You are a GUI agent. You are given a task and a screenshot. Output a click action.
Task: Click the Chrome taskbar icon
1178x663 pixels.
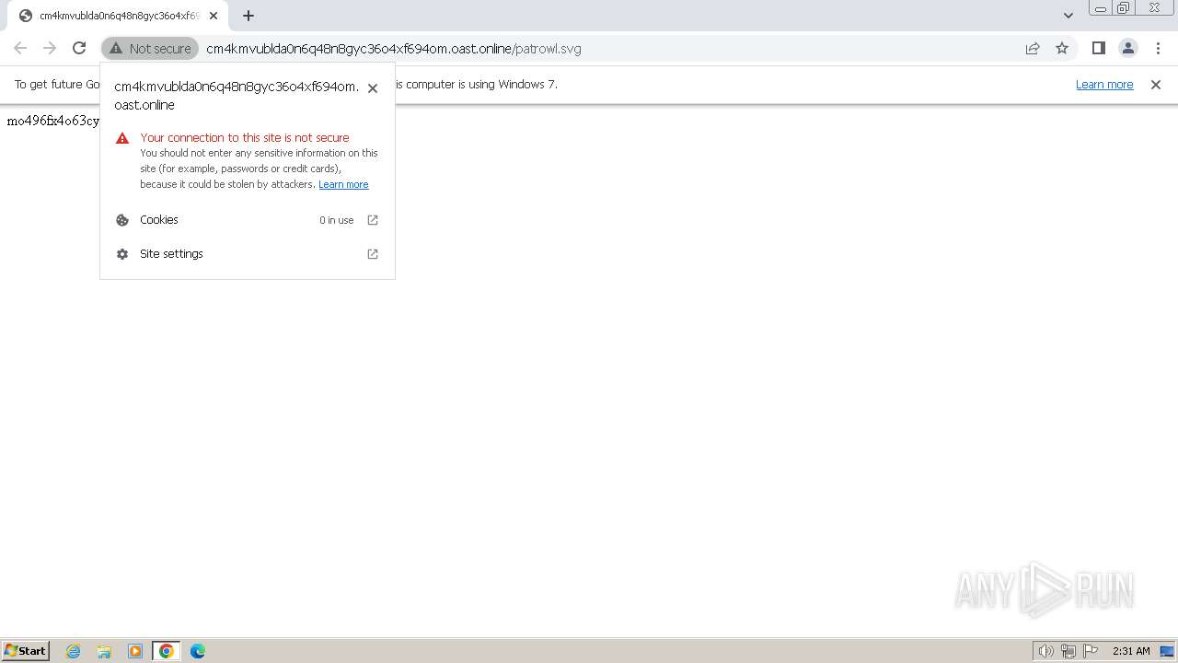point(167,651)
